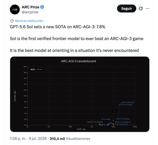The width and height of the screenshot is (158, 145).
Task: Follow the account with the Seguir button
Action: (x=126, y=8)
